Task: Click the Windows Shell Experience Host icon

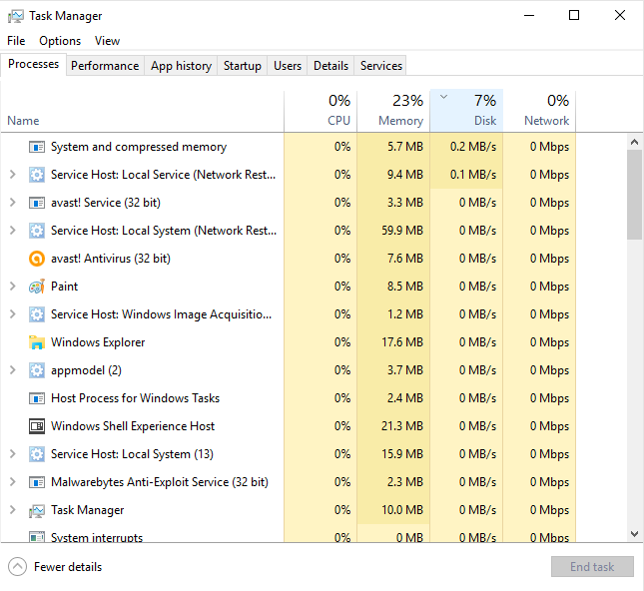Action: coord(37,426)
